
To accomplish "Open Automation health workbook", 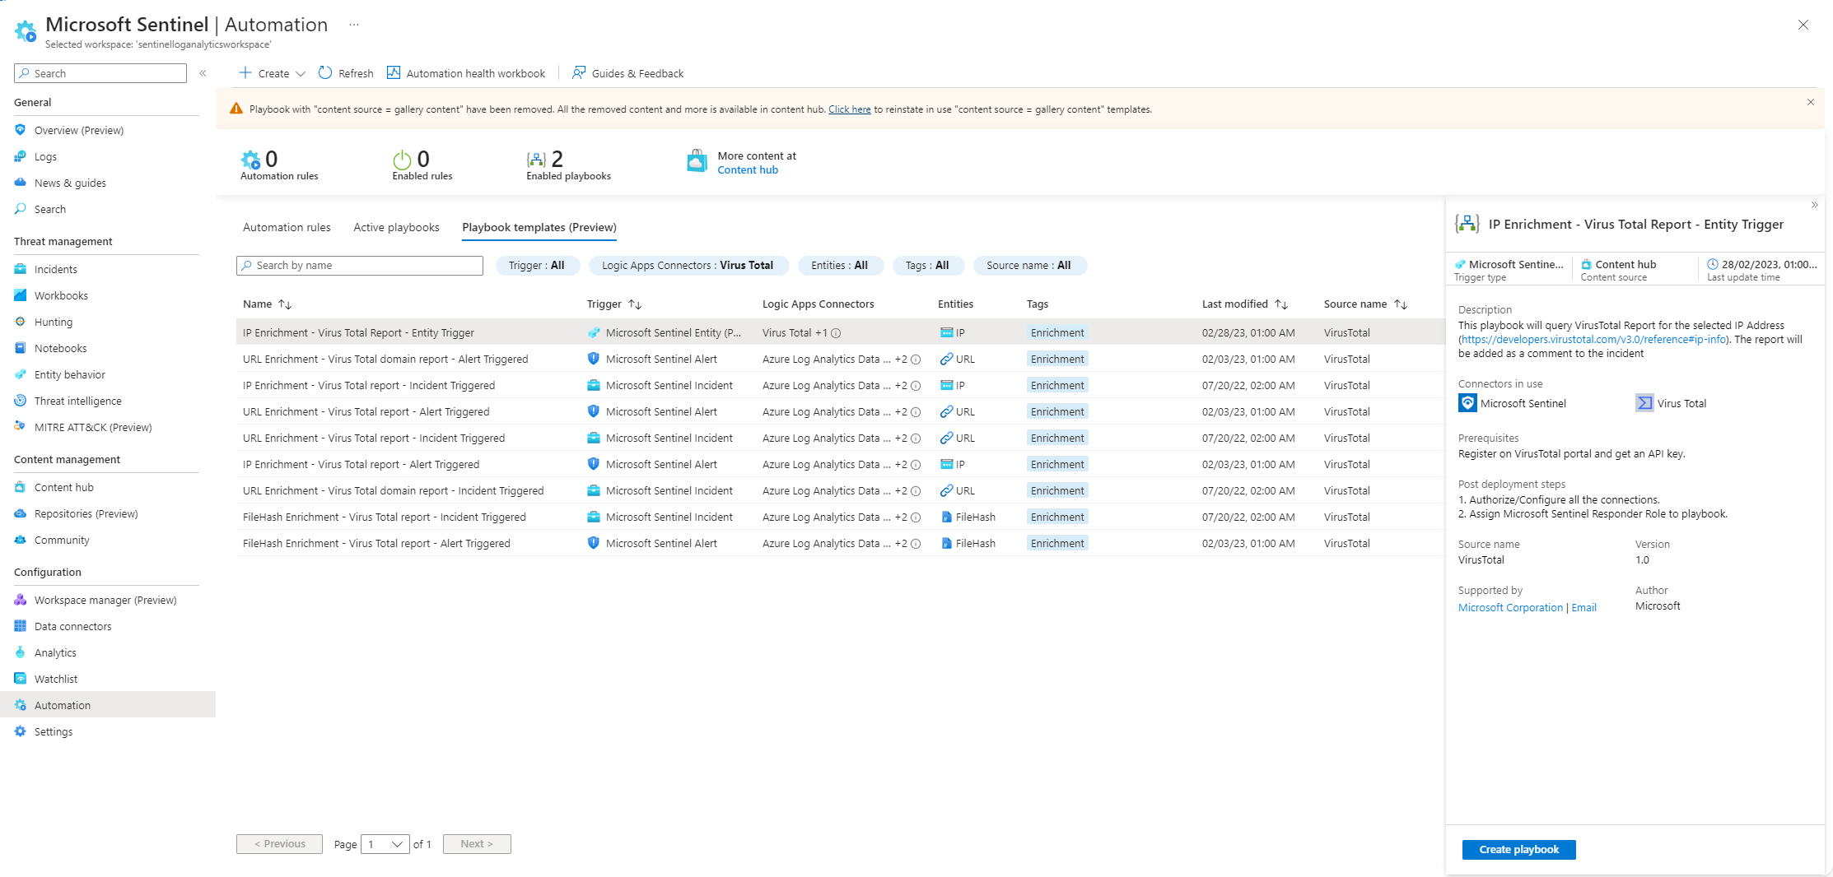I will click(466, 73).
